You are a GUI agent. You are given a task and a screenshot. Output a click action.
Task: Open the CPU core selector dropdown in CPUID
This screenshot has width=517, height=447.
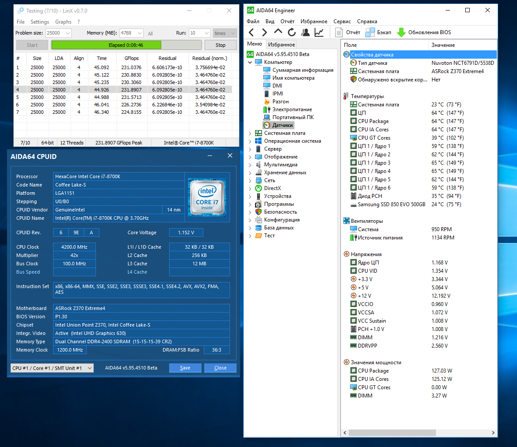click(x=90, y=368)
